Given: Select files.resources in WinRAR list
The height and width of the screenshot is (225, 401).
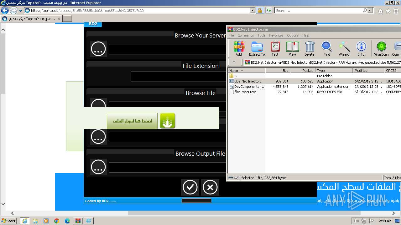Looking at the screenshot, I should click(x=314, y=92).
